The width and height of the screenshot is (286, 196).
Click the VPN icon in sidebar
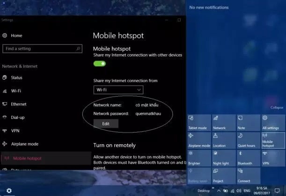[x=5, y=131]
